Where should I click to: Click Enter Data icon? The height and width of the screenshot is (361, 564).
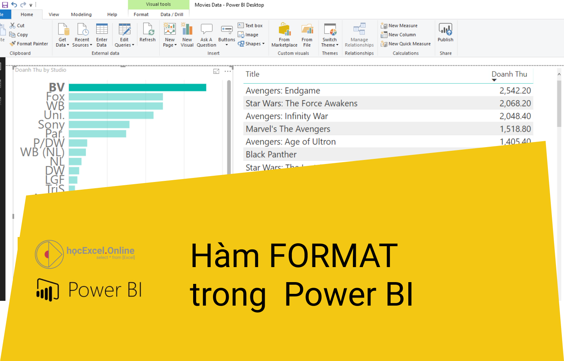point(102,35)
